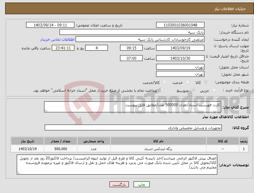Select the خدمت radio button
The height and width of the screenshot is (193, 254).
(x=187, y=82)
